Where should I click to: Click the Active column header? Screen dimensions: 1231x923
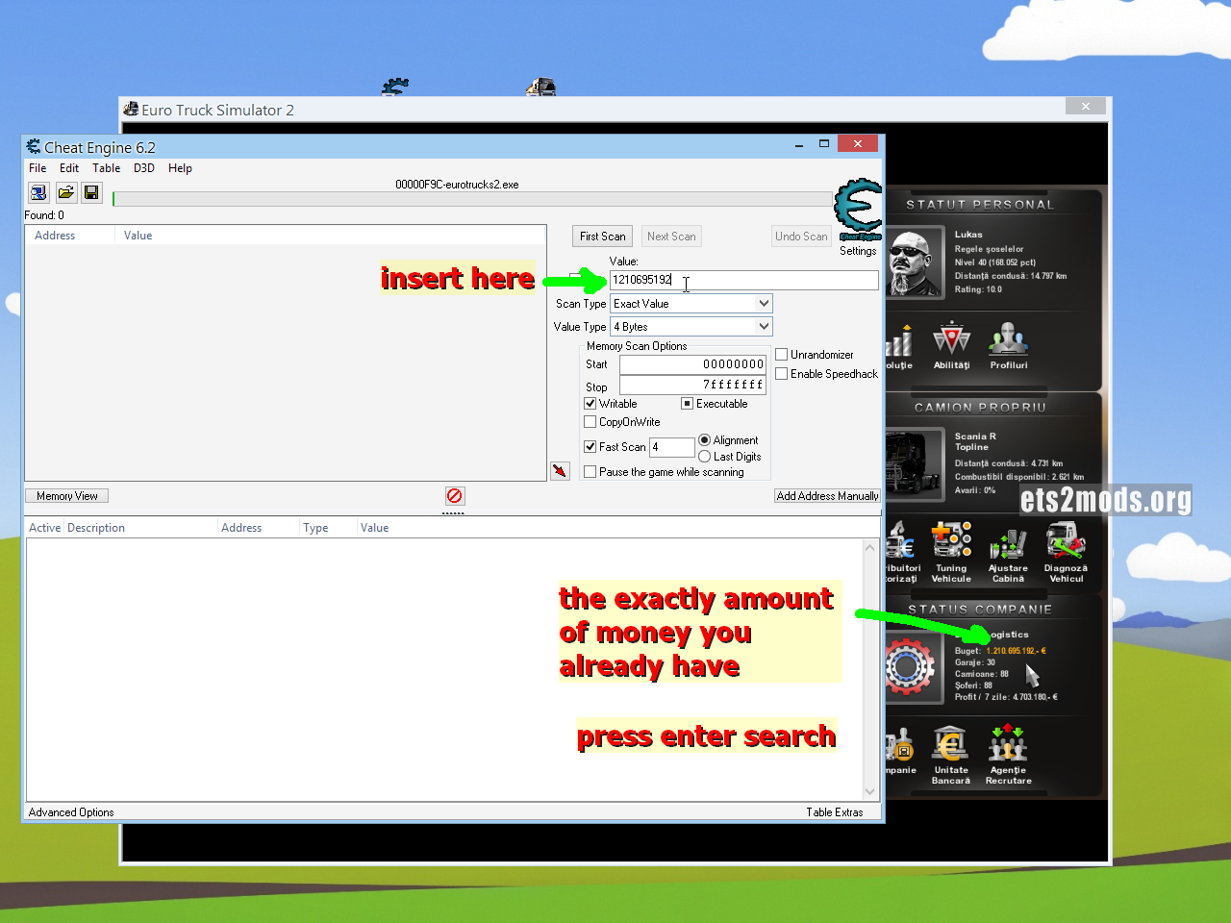pos(44,528)
